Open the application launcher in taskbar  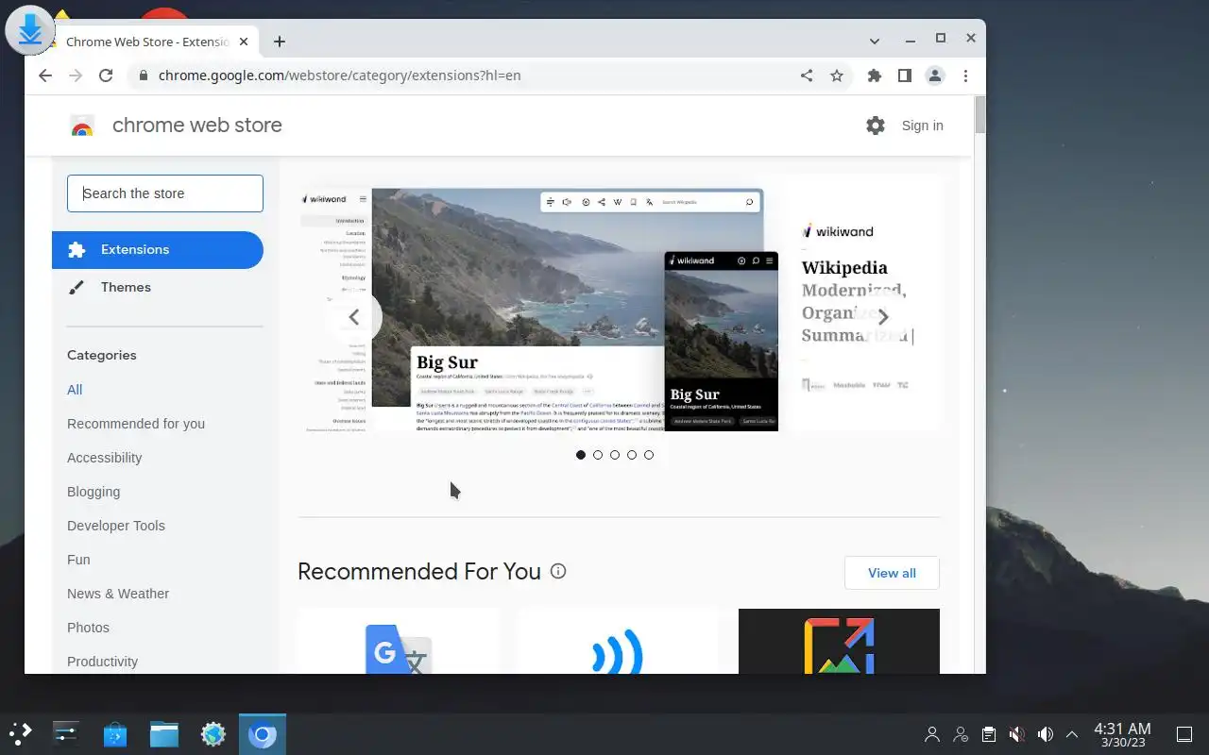[20, 733]
